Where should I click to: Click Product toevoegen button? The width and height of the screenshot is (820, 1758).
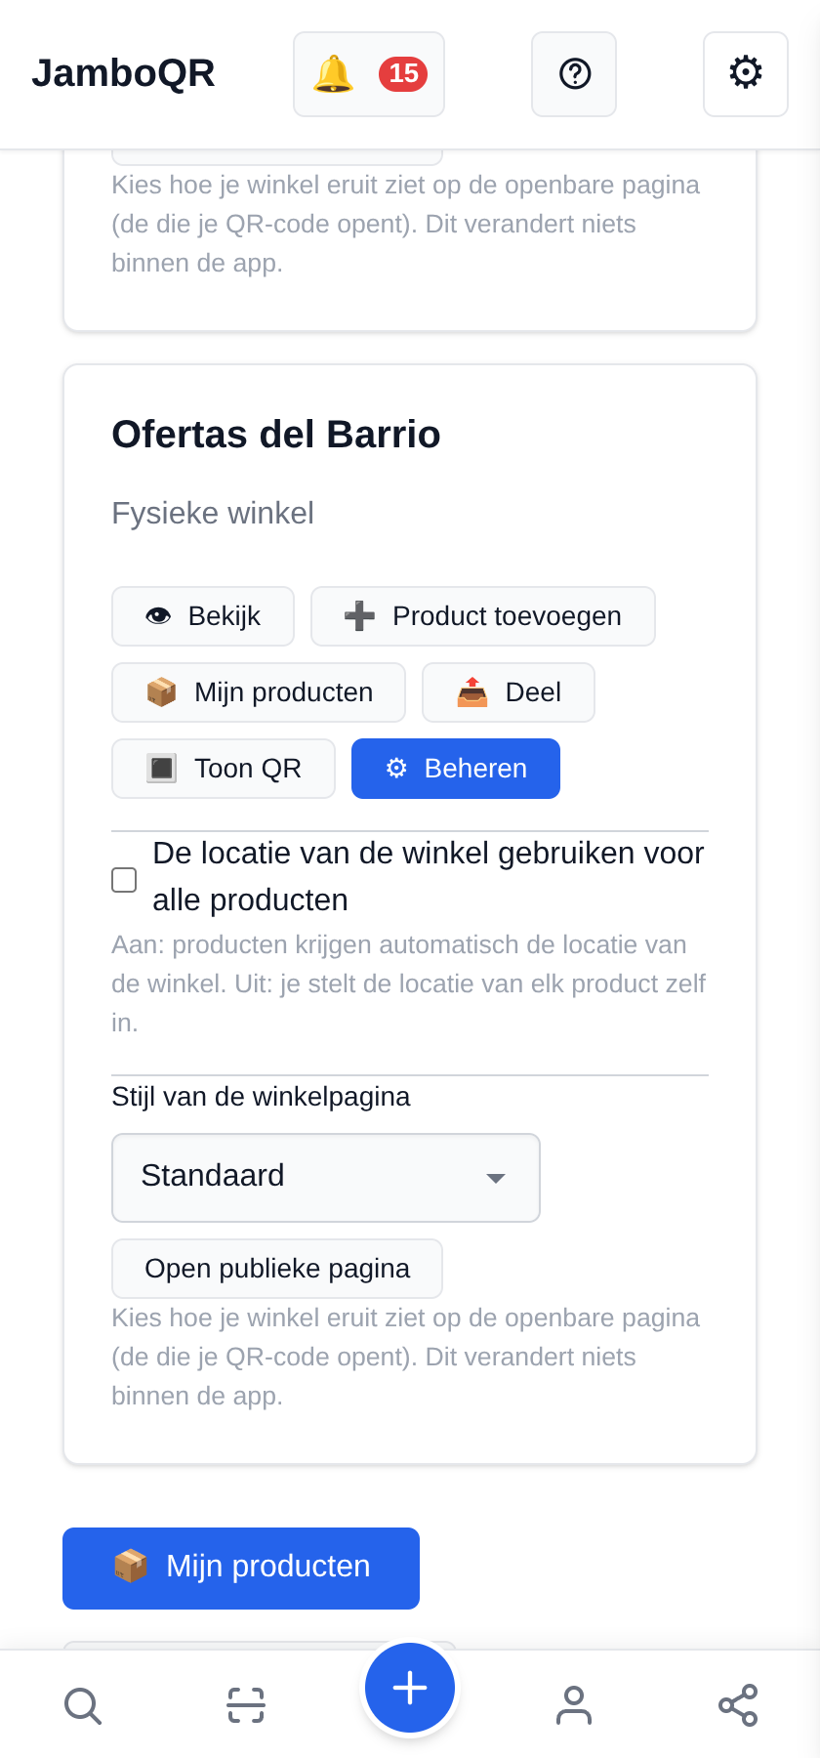(x=483, y=616)
